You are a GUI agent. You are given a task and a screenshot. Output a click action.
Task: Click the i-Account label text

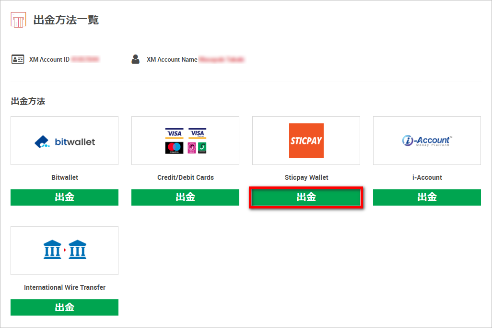tap(427, 177)
